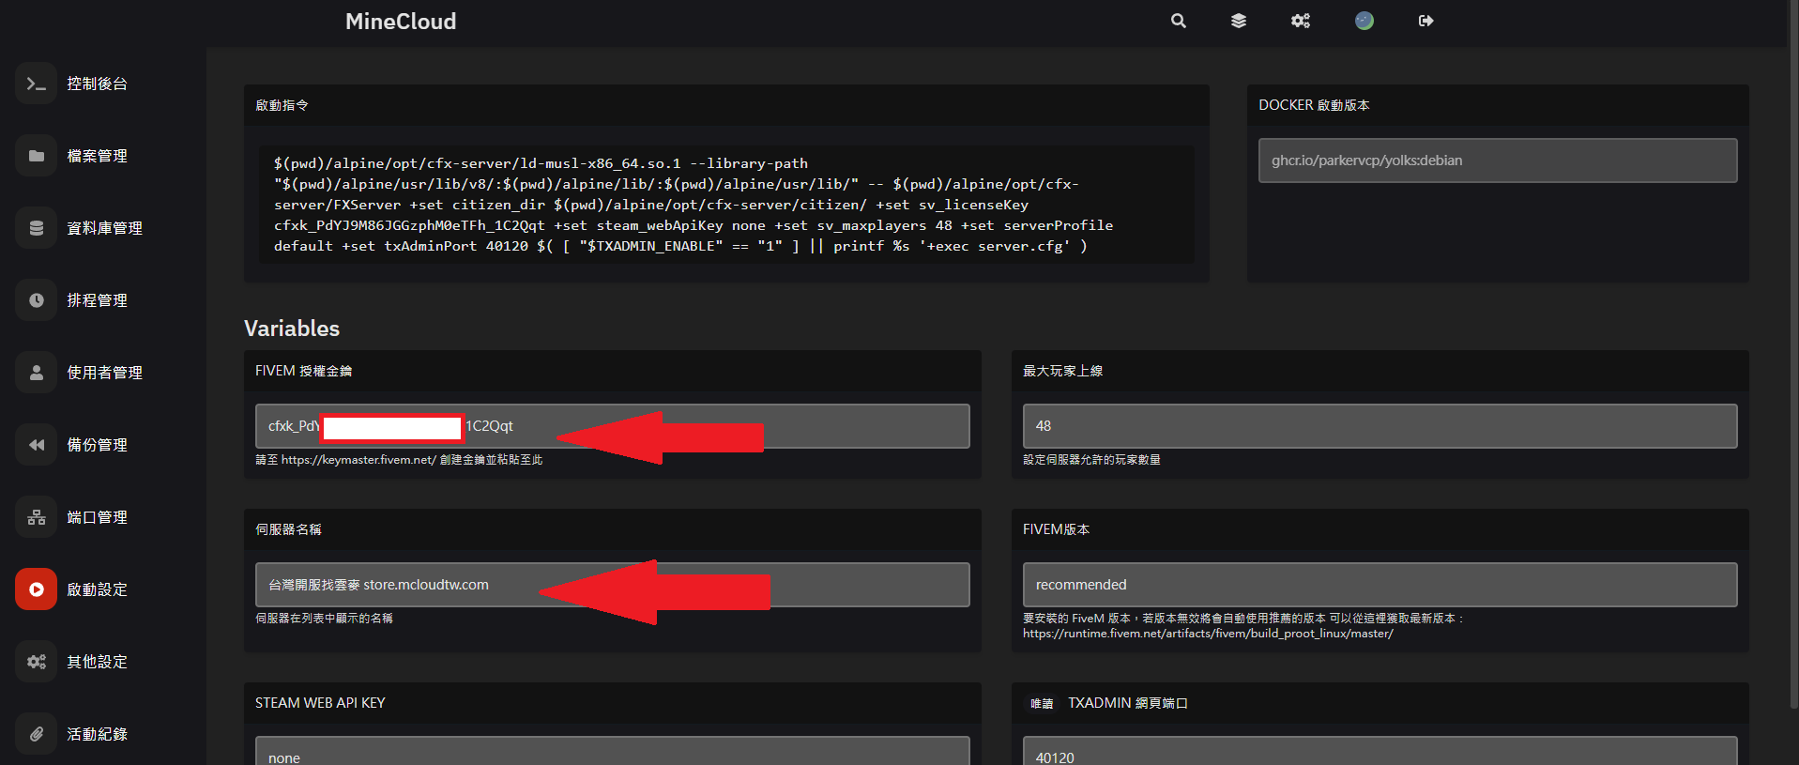Open backup management rewind icon
This screenshot has width=1799, height=765.
click(x=36, y=445)
